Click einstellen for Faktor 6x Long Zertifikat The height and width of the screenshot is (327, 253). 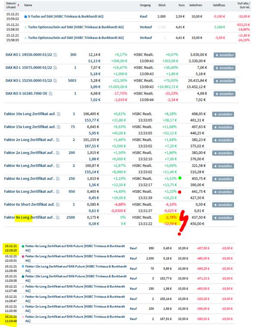coord(223,192)
